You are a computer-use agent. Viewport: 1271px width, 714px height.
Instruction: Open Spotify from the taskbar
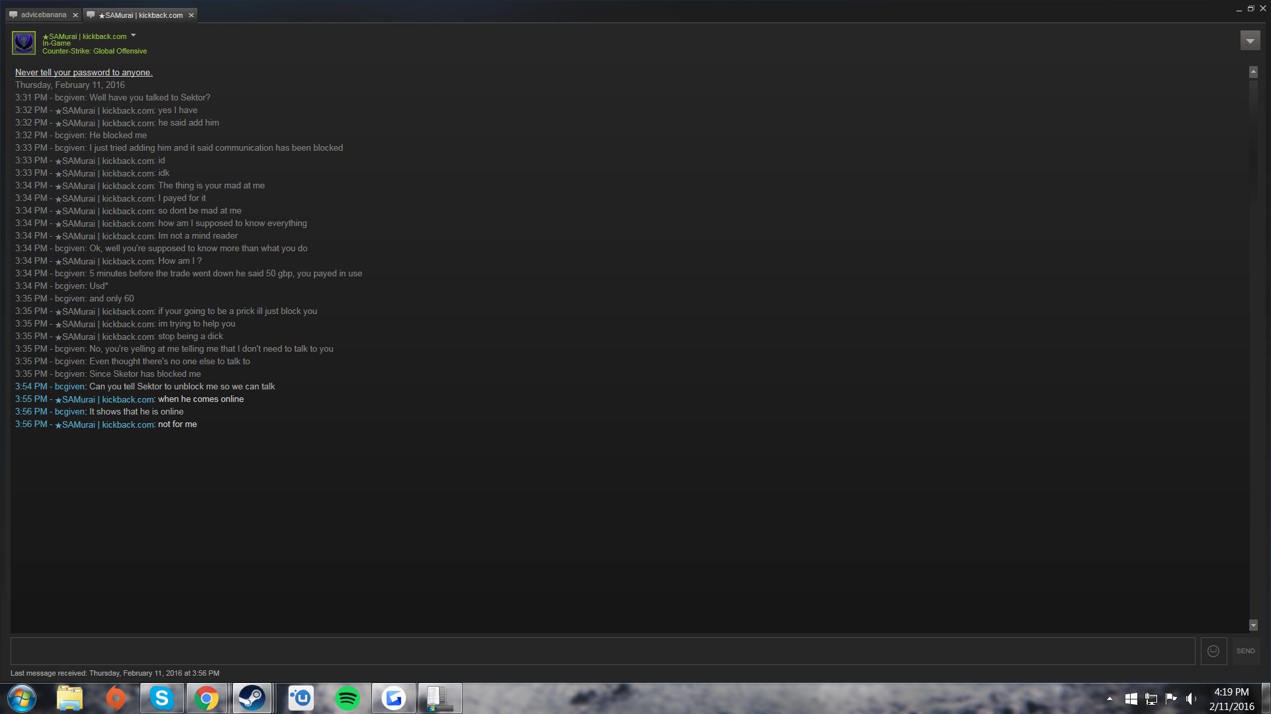pyautogui.click(x=348, y=698)
